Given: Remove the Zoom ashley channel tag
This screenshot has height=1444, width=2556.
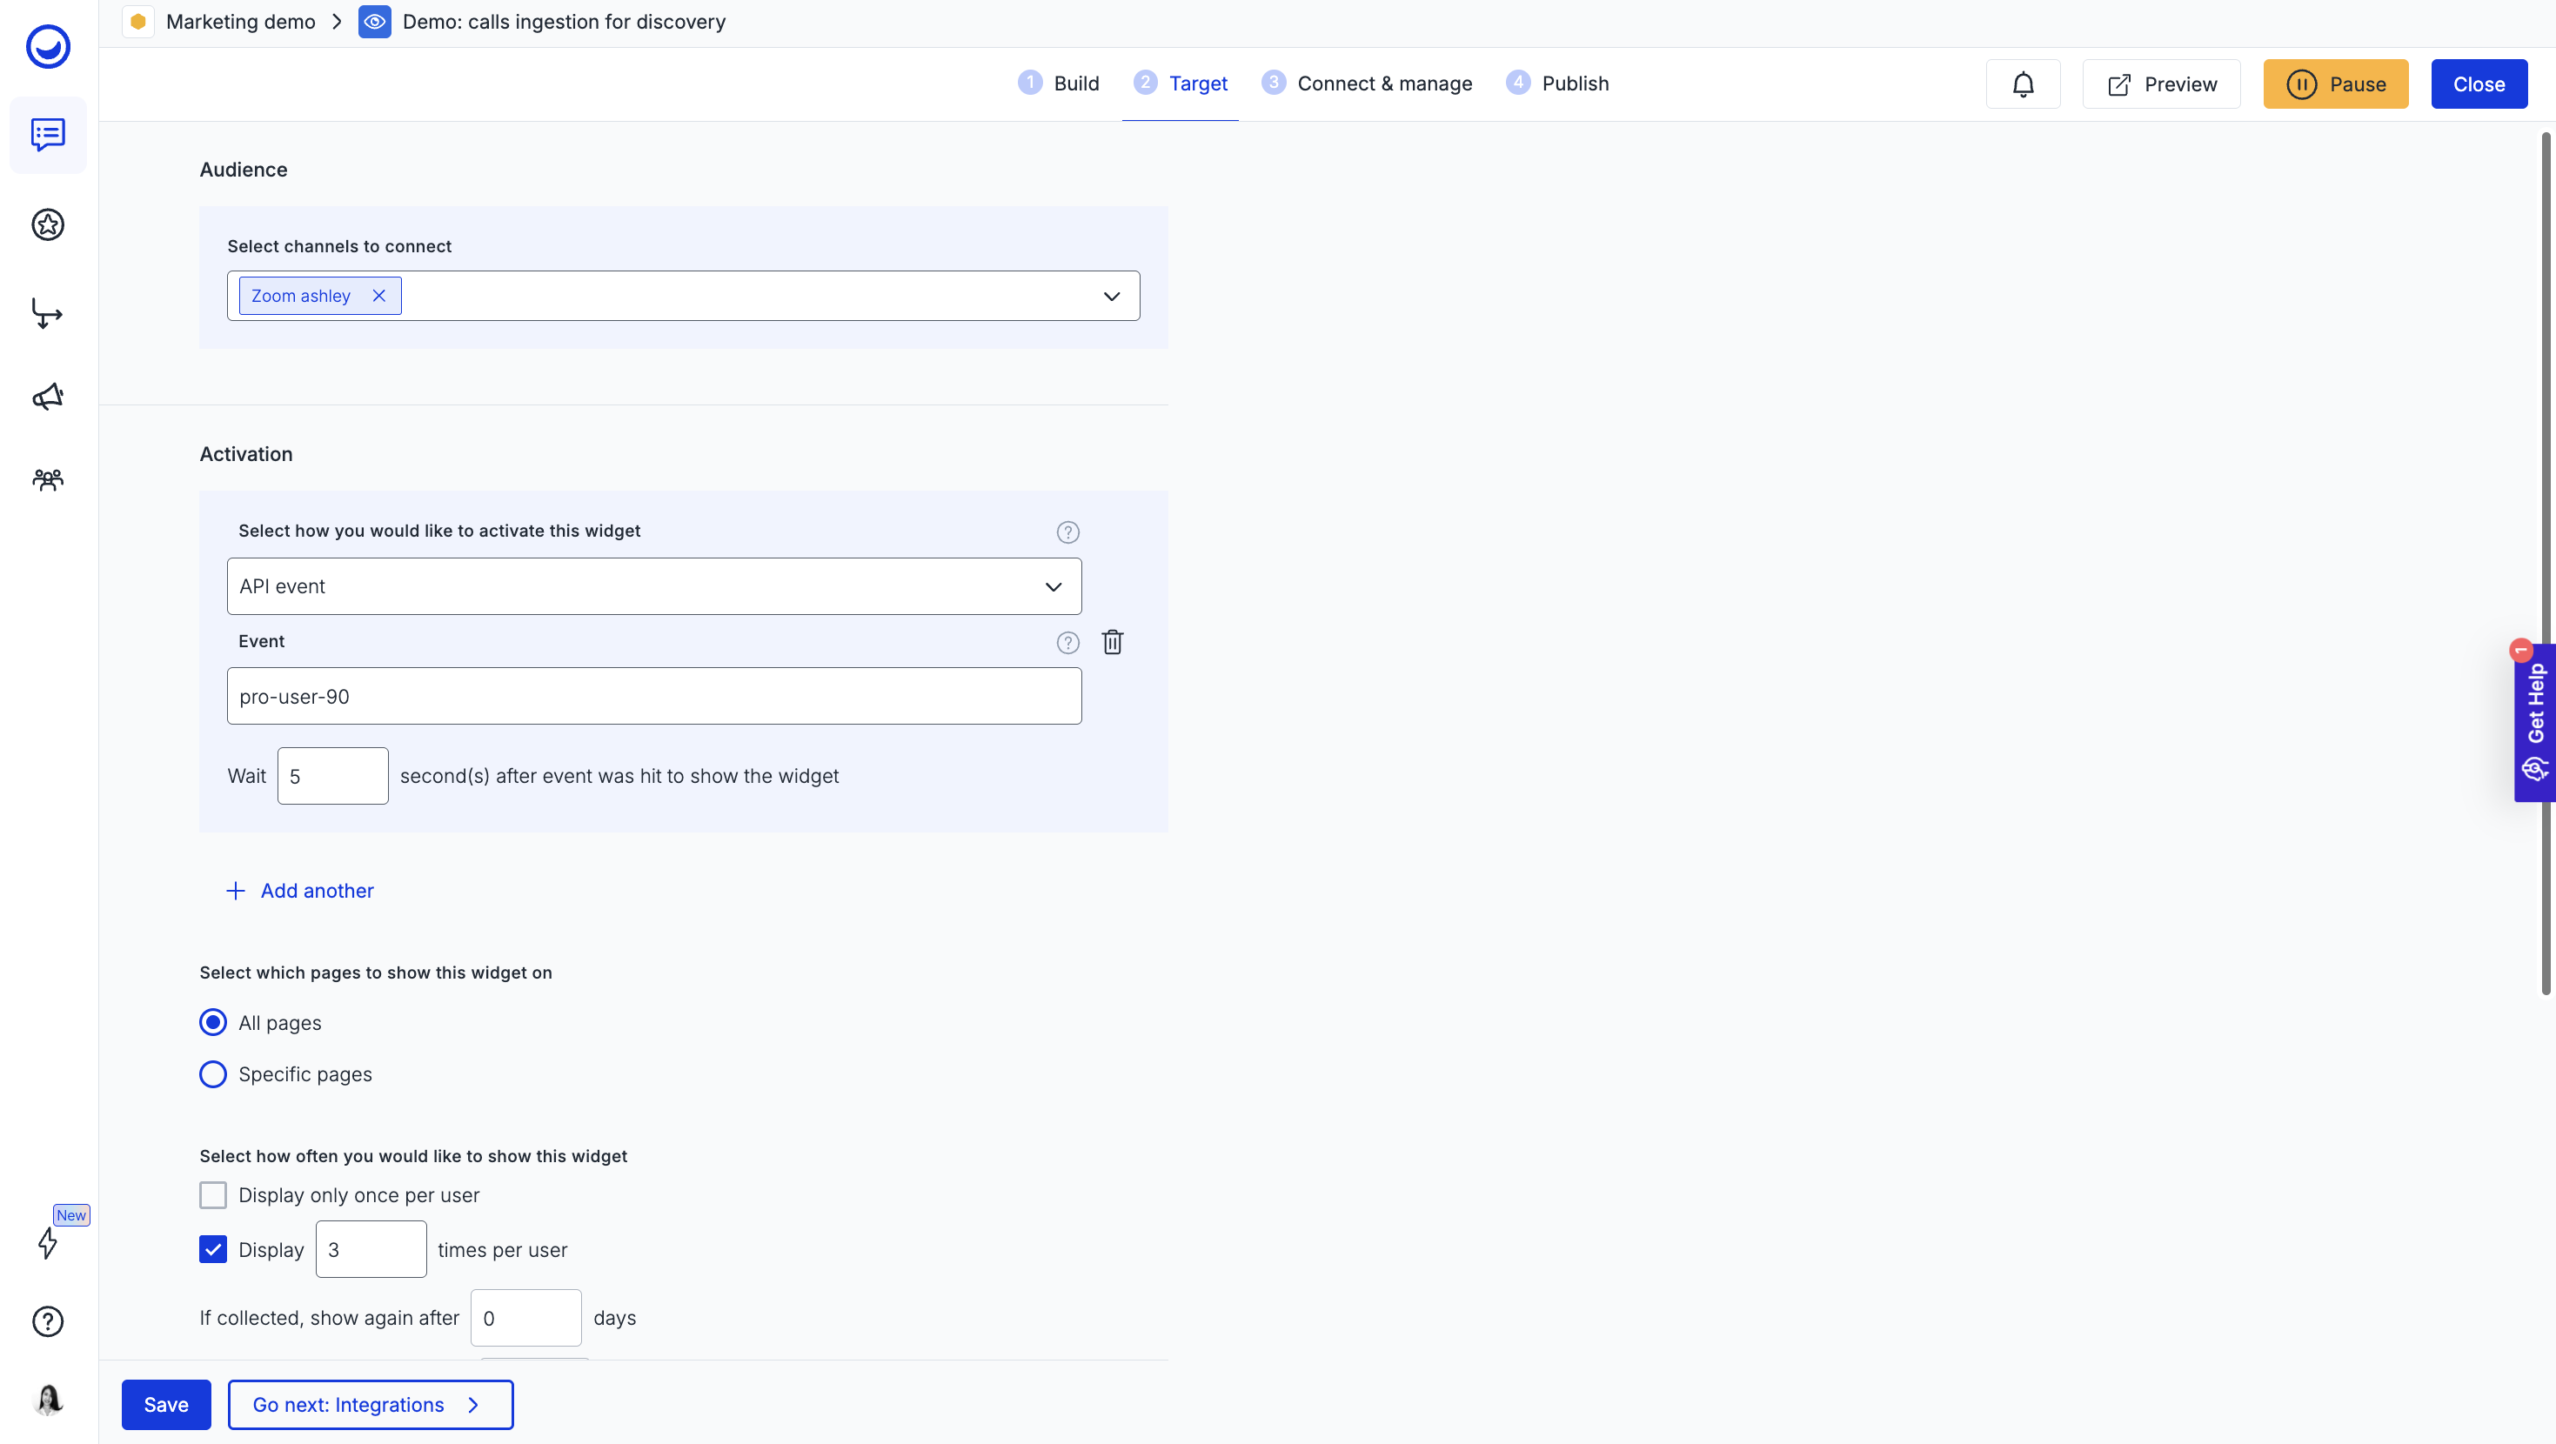Looking at the screenshot, I should pyautogui.click(x=379, y=296).
